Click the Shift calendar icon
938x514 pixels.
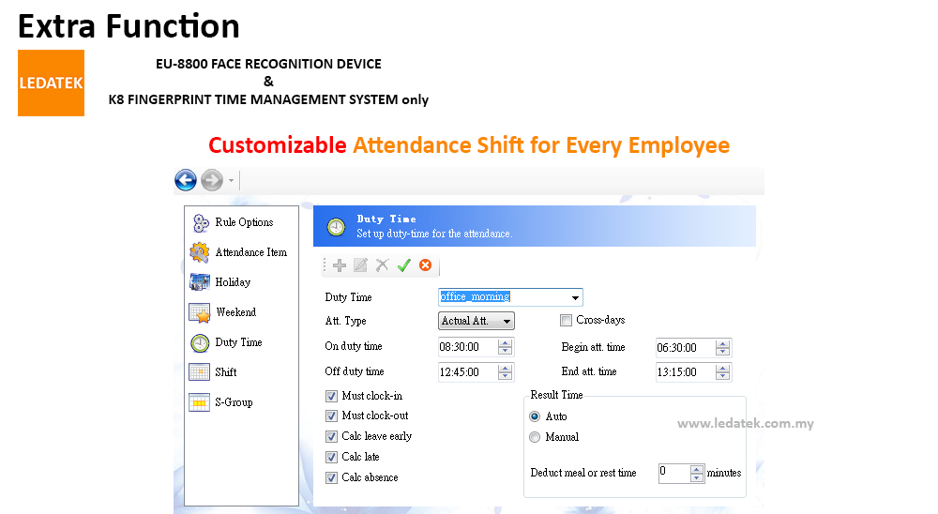[x=200, y=372]
